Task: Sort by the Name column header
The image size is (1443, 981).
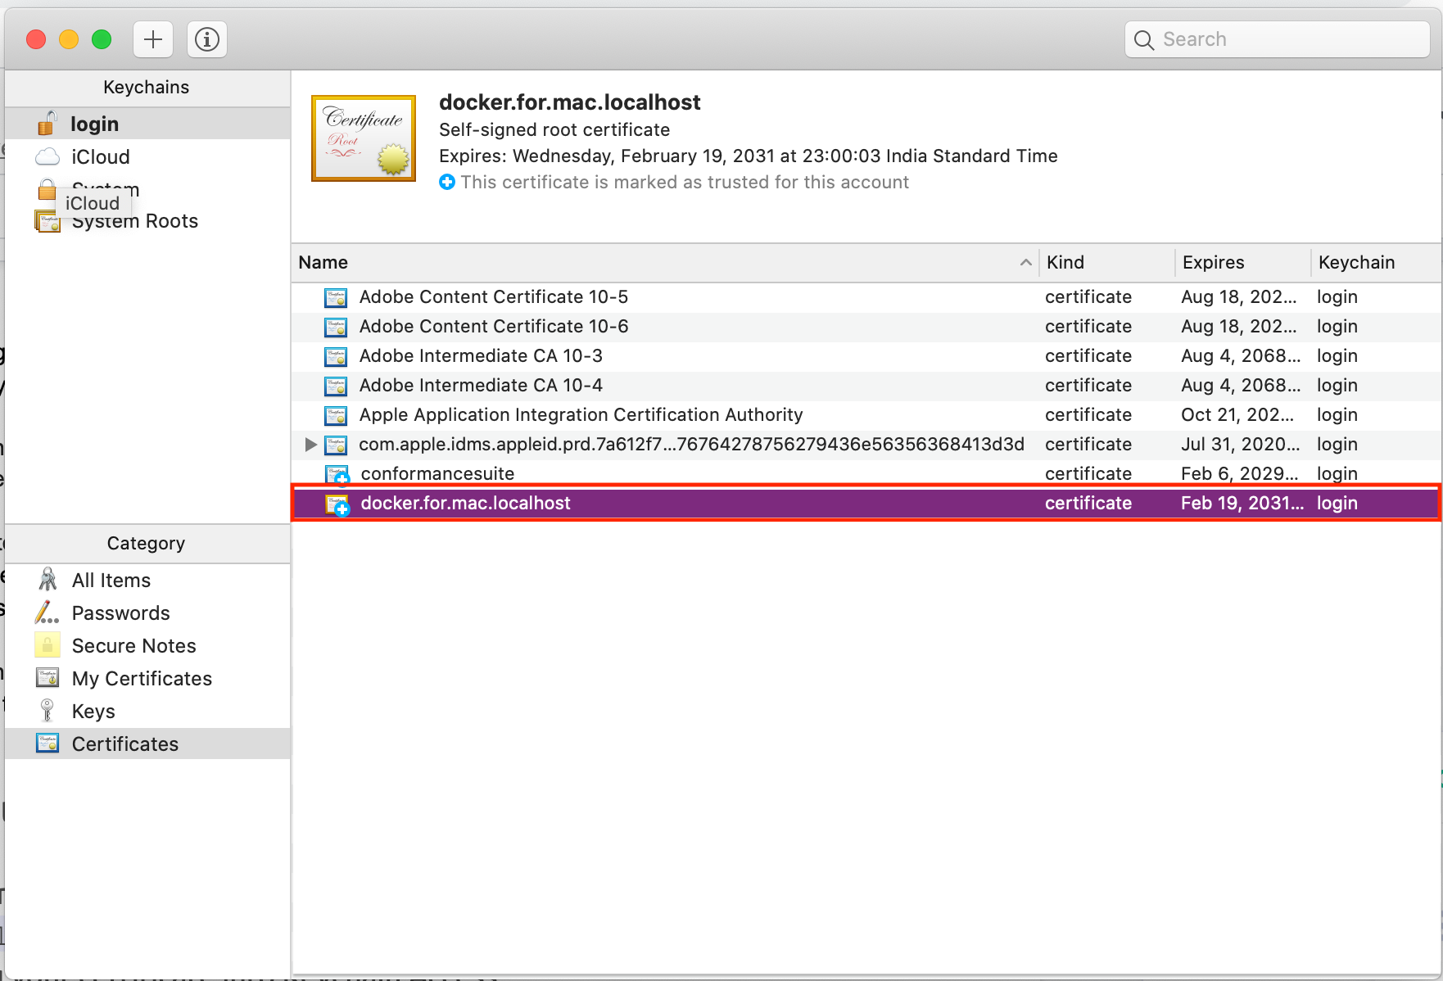Action: (x=665, y=262)
